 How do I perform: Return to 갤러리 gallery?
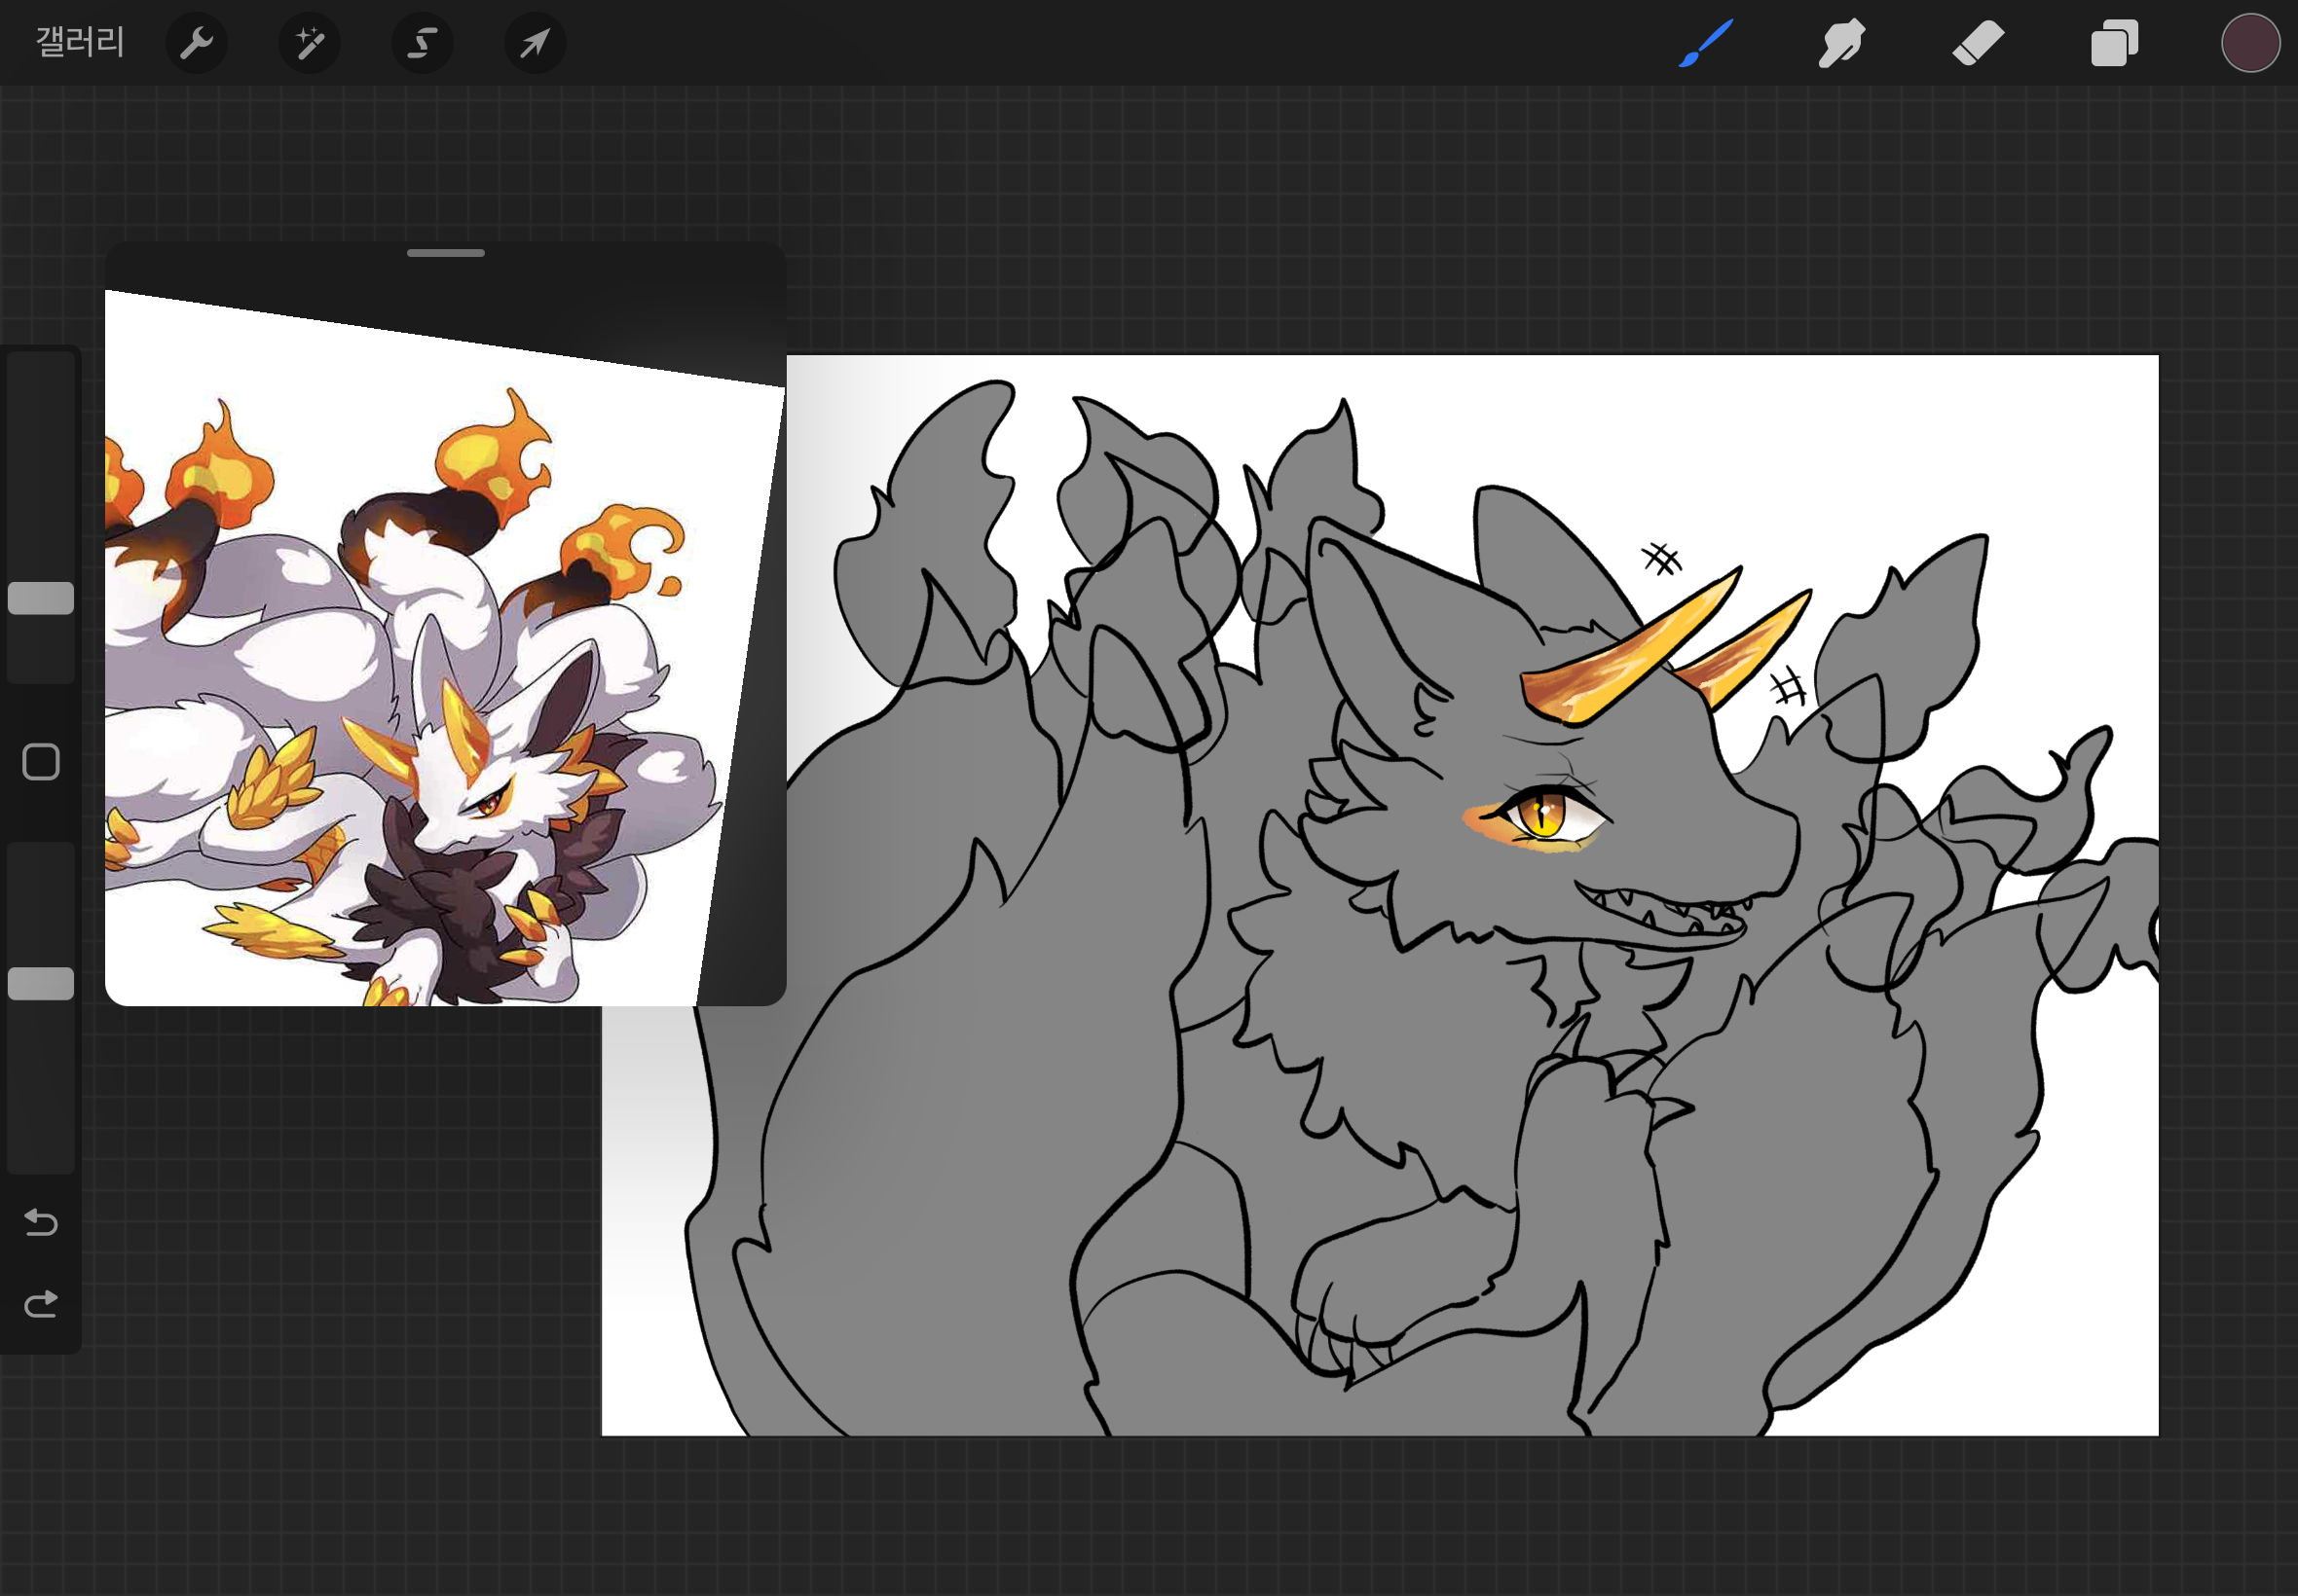(80, 43)
